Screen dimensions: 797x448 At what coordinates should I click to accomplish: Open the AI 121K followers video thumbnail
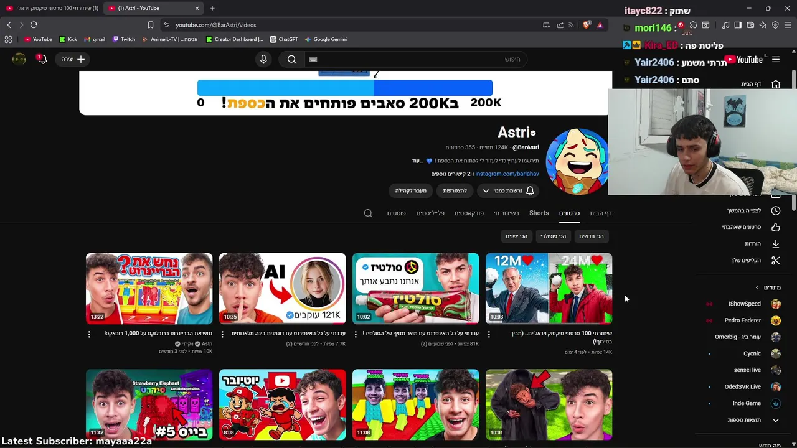tap(282, 288)
